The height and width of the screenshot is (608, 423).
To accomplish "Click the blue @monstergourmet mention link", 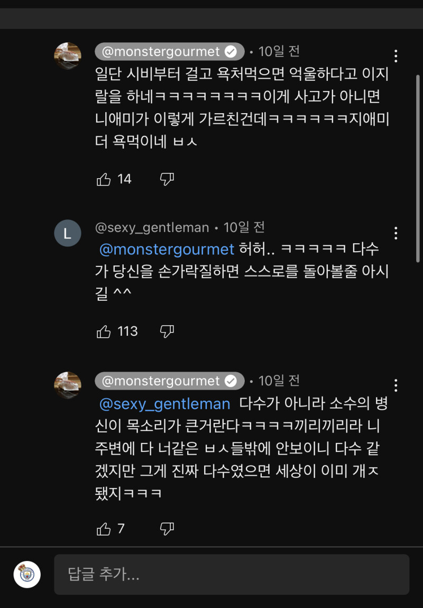I will [x=167, y=249].
